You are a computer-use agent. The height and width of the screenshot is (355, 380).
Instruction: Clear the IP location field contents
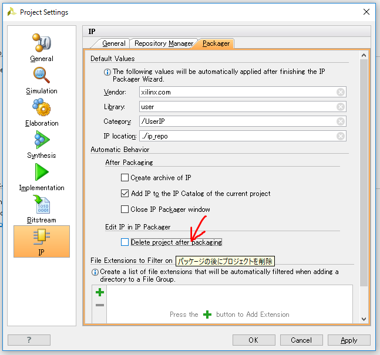[x=340, y=136]
